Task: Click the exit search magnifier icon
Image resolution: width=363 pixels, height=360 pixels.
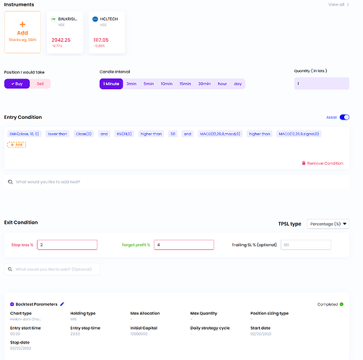Action: tap(10, 269)
